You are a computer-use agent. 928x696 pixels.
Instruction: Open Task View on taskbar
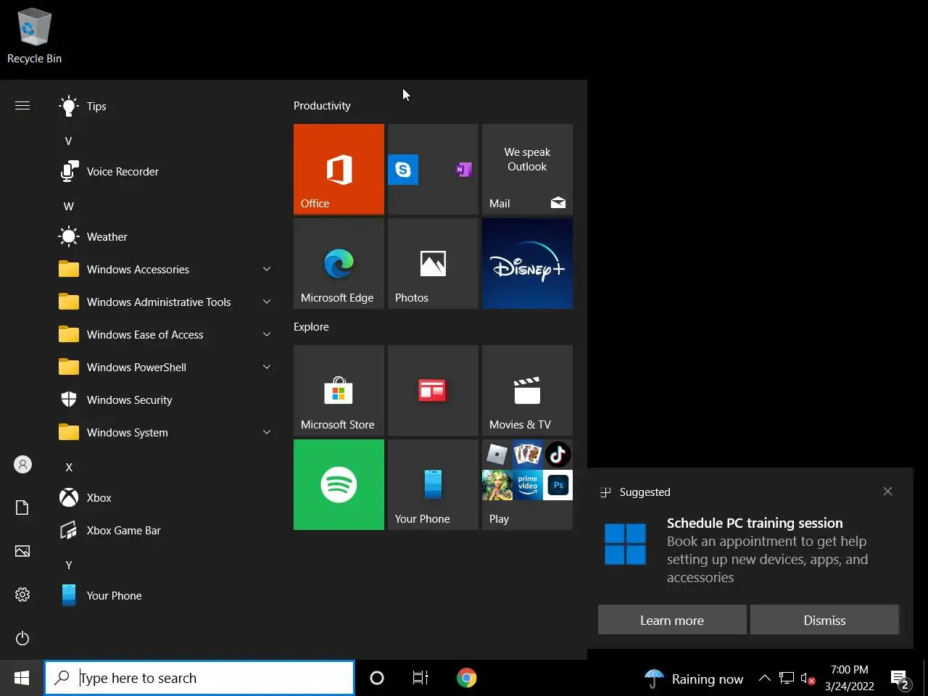click(x=420, y=678)
